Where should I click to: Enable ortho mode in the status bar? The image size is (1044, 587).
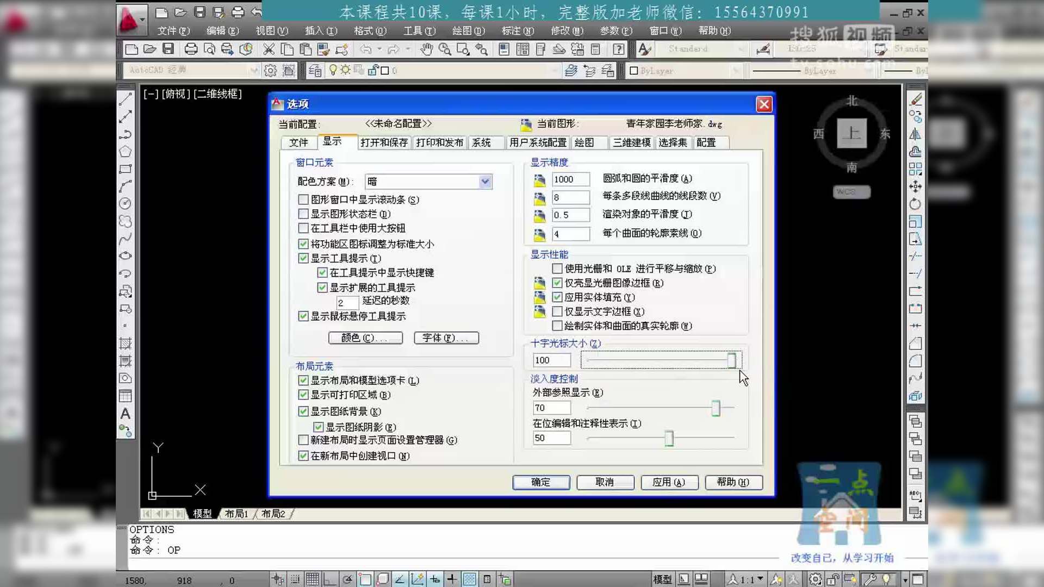click(x=330, y=579)
